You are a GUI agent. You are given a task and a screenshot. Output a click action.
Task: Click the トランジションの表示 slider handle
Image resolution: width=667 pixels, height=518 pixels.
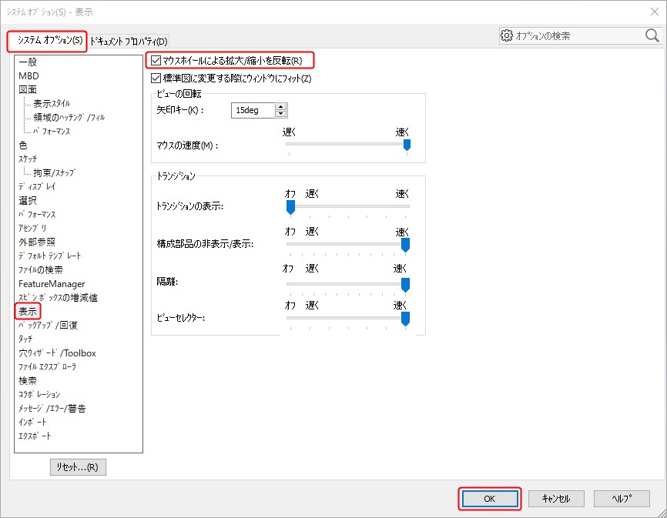290,206
